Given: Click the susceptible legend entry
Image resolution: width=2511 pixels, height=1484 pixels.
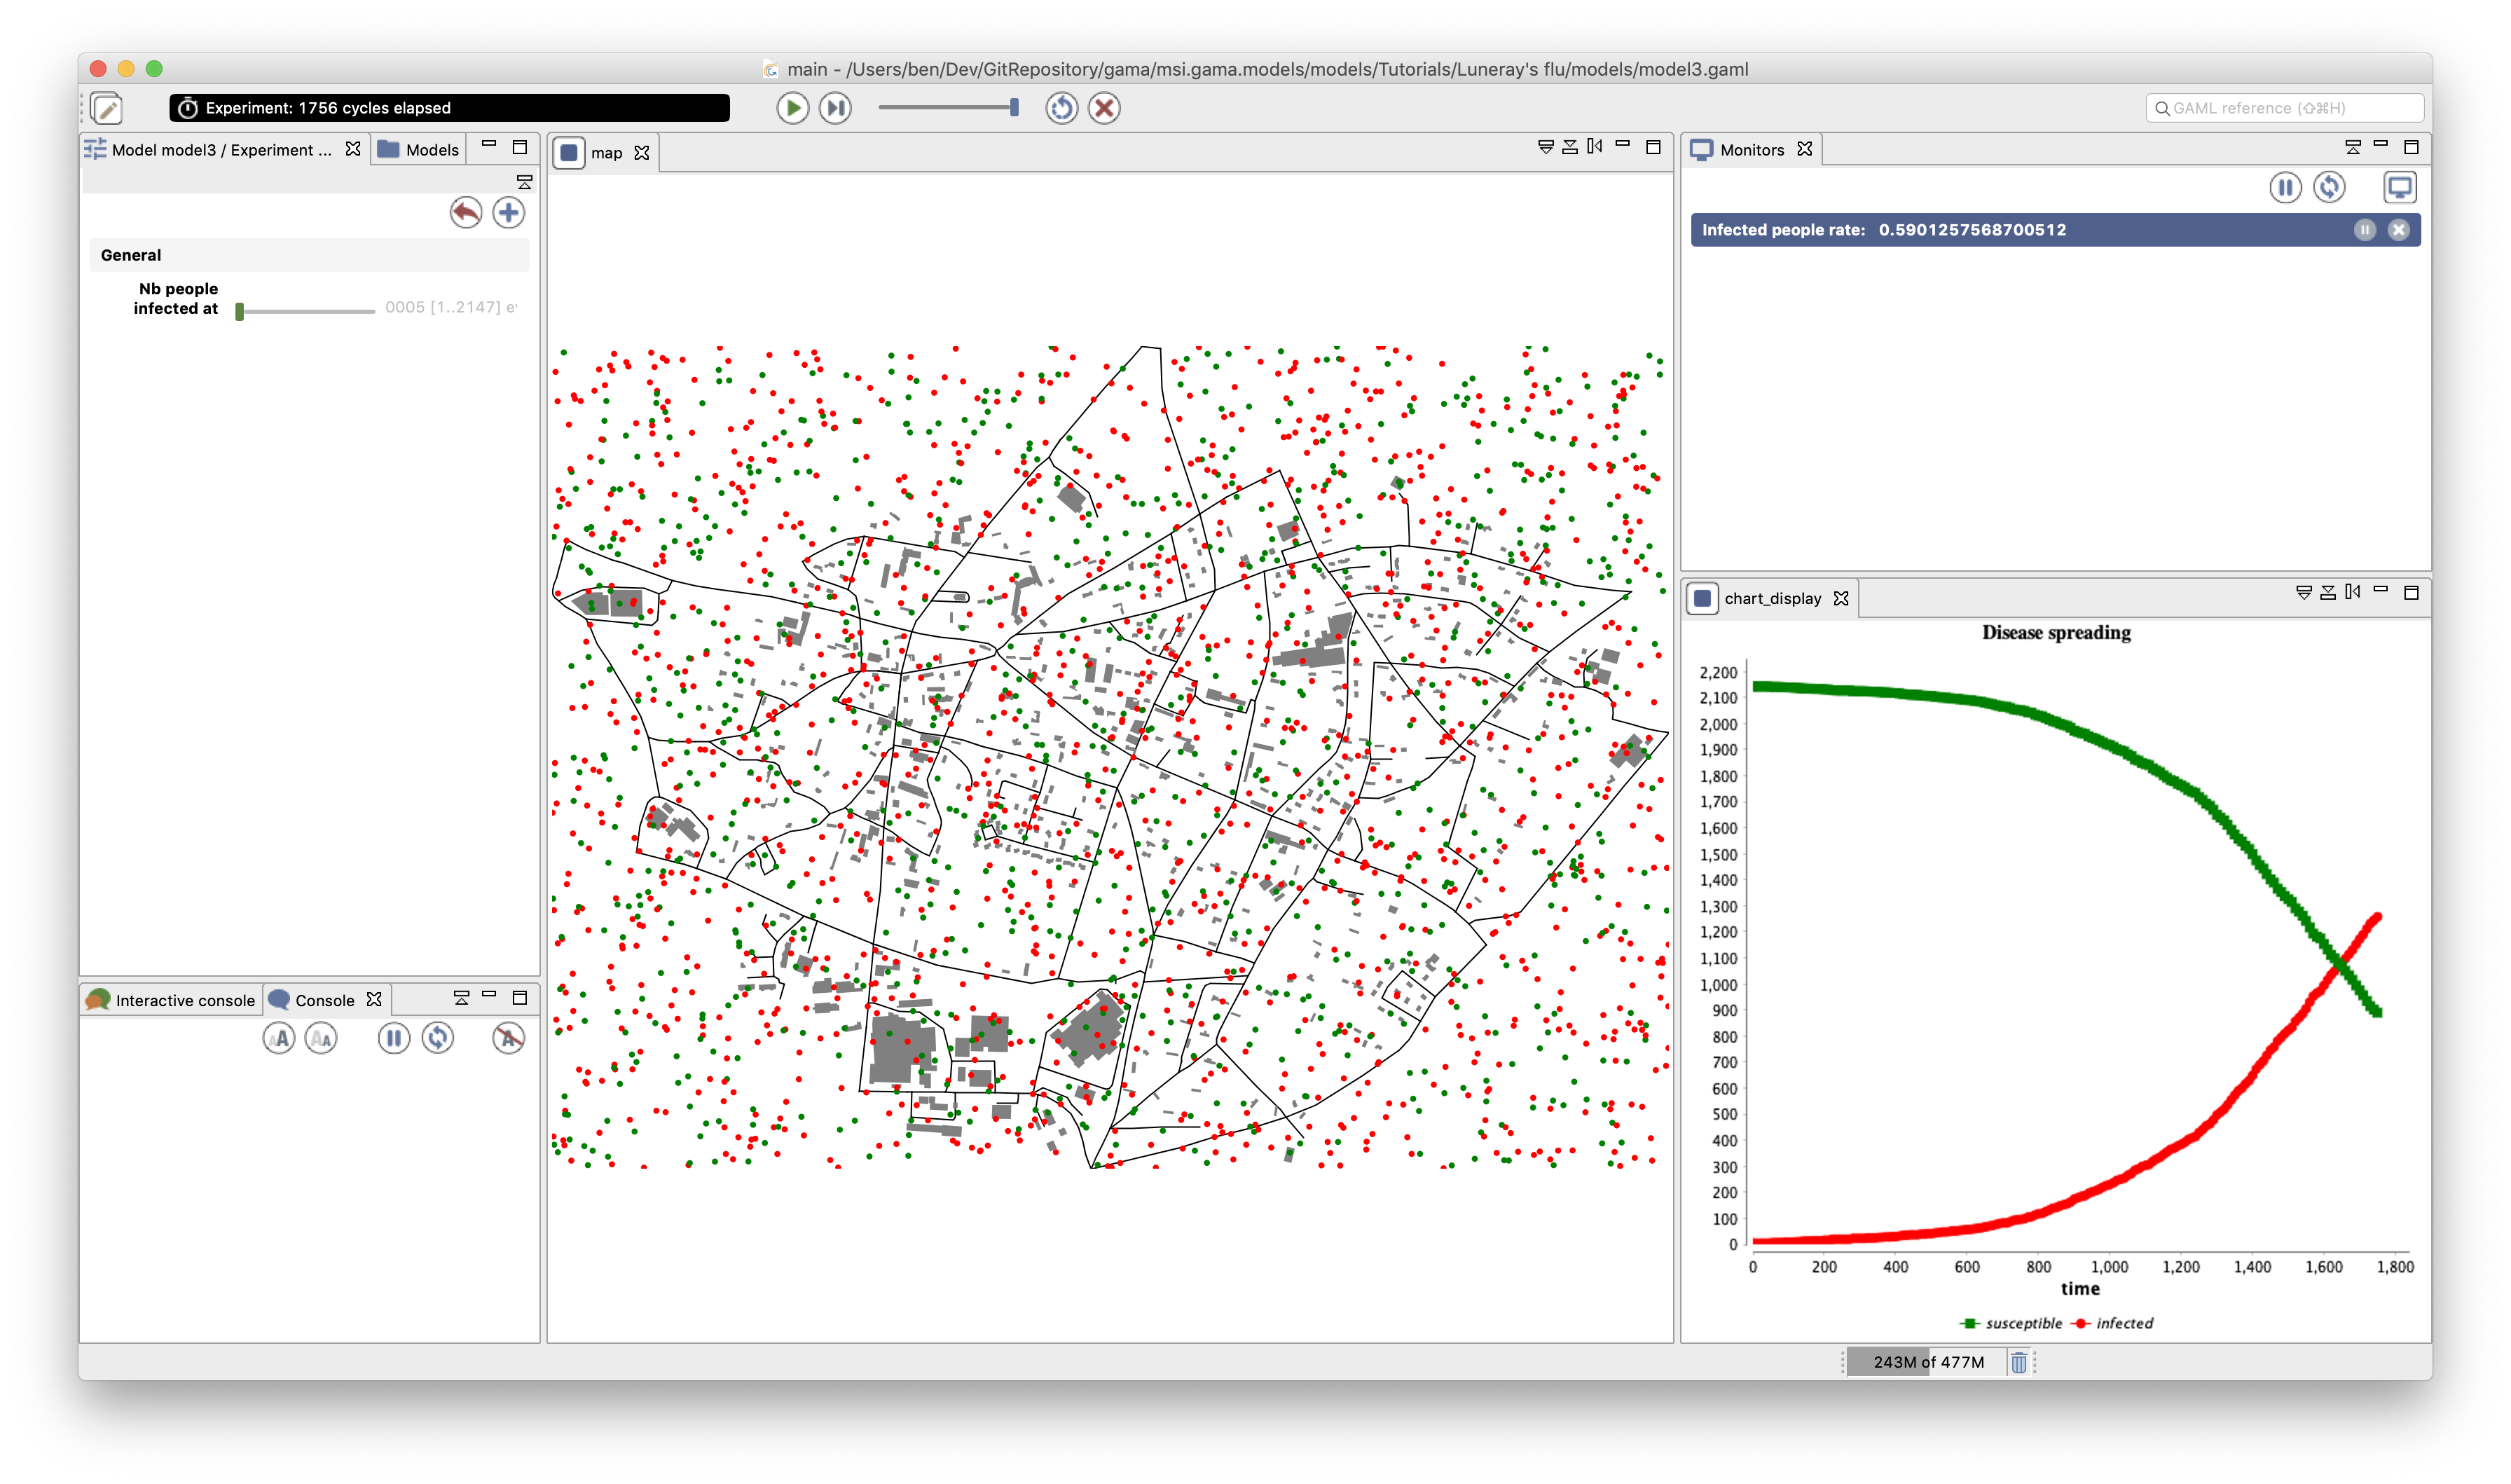Looking at the screenshot, I should 2011,1323.
